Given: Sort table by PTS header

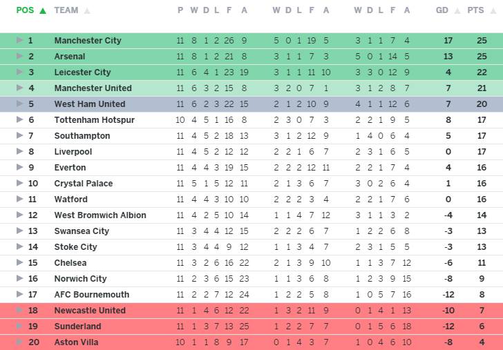Looking at the screenshot, I should pos(475,10).
